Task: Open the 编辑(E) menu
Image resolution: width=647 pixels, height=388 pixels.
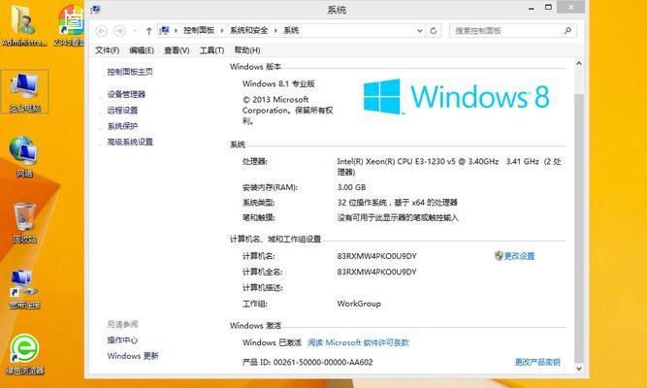Action: click(x=142, y=50)
